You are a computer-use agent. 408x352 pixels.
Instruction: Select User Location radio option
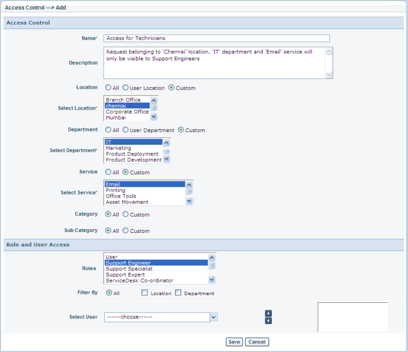(x=125, y=88)
